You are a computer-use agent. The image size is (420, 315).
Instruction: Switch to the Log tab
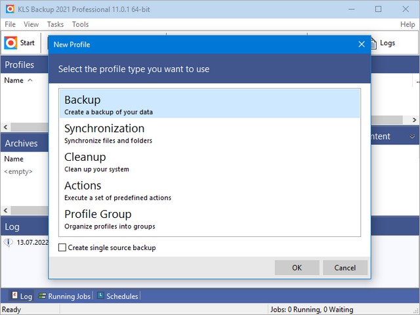(20, 297)
